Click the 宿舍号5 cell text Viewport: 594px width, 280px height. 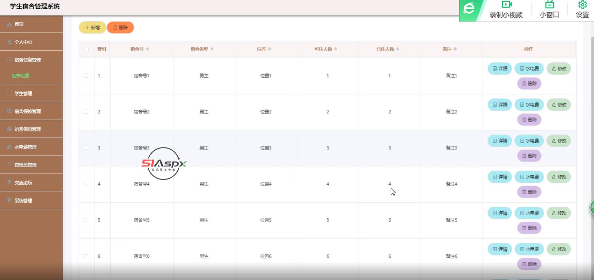[x=141, y=220]
